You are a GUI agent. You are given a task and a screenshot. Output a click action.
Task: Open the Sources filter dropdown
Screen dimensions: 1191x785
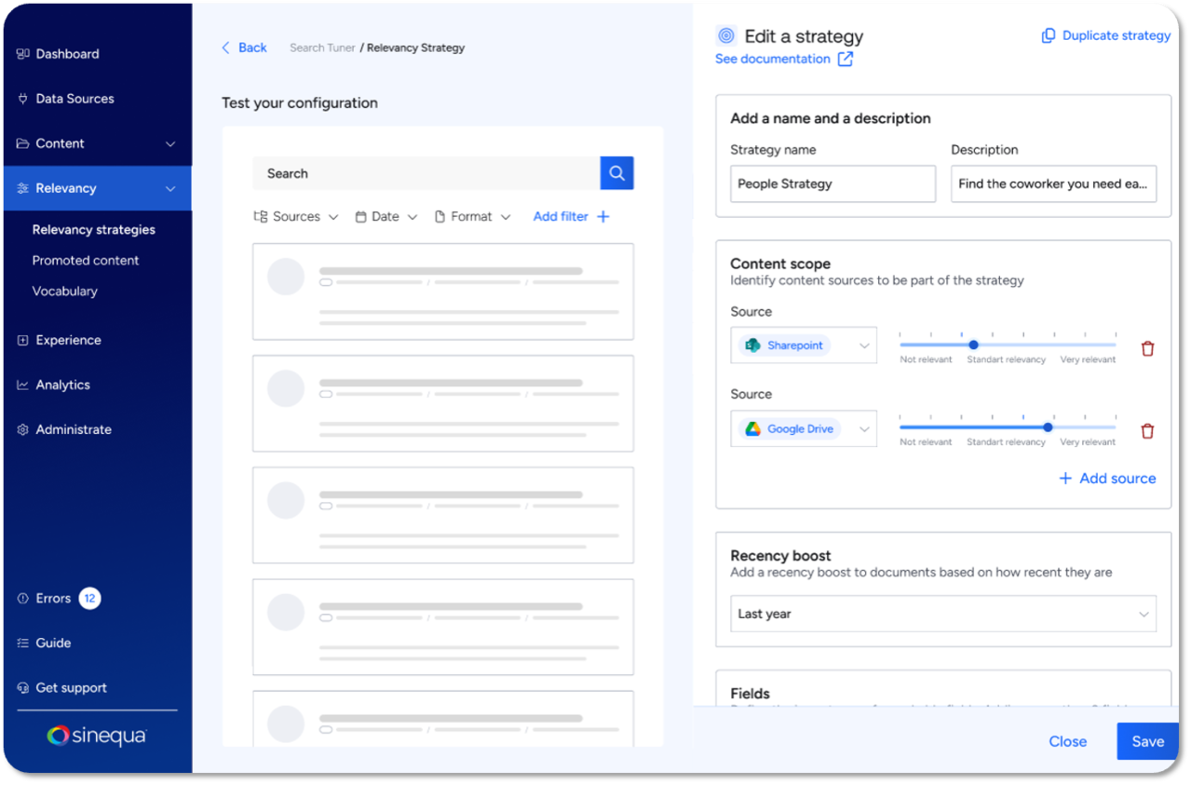(x=296, y=217)
